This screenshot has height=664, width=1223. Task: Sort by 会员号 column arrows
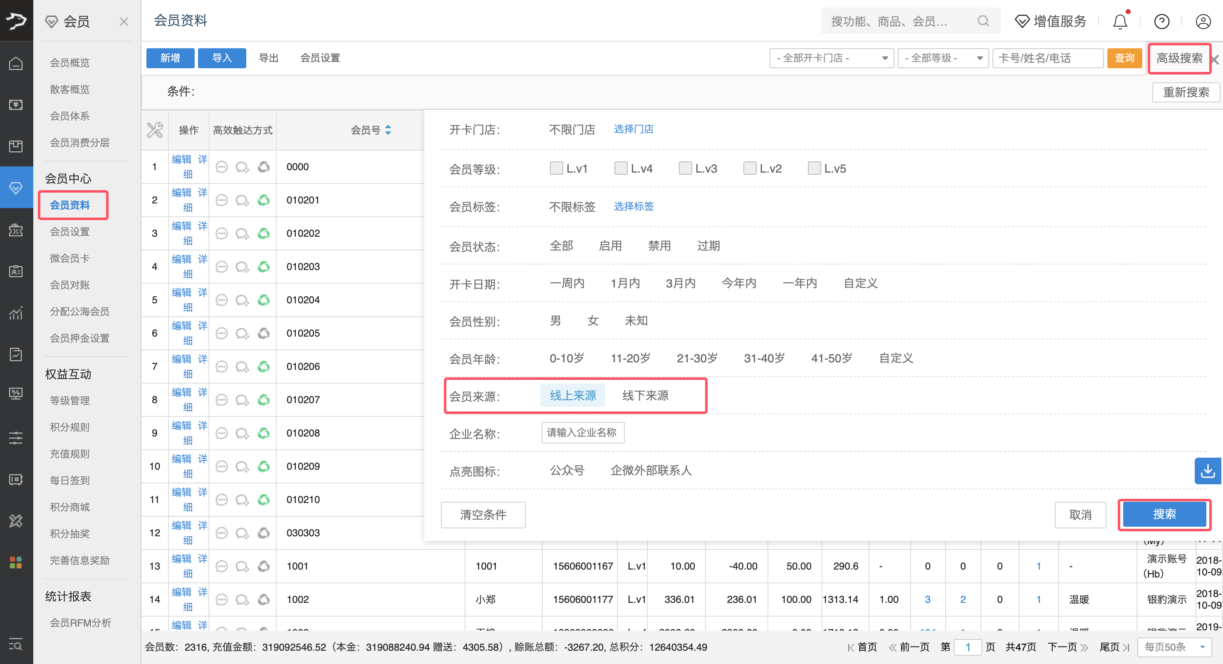point(388,130)
